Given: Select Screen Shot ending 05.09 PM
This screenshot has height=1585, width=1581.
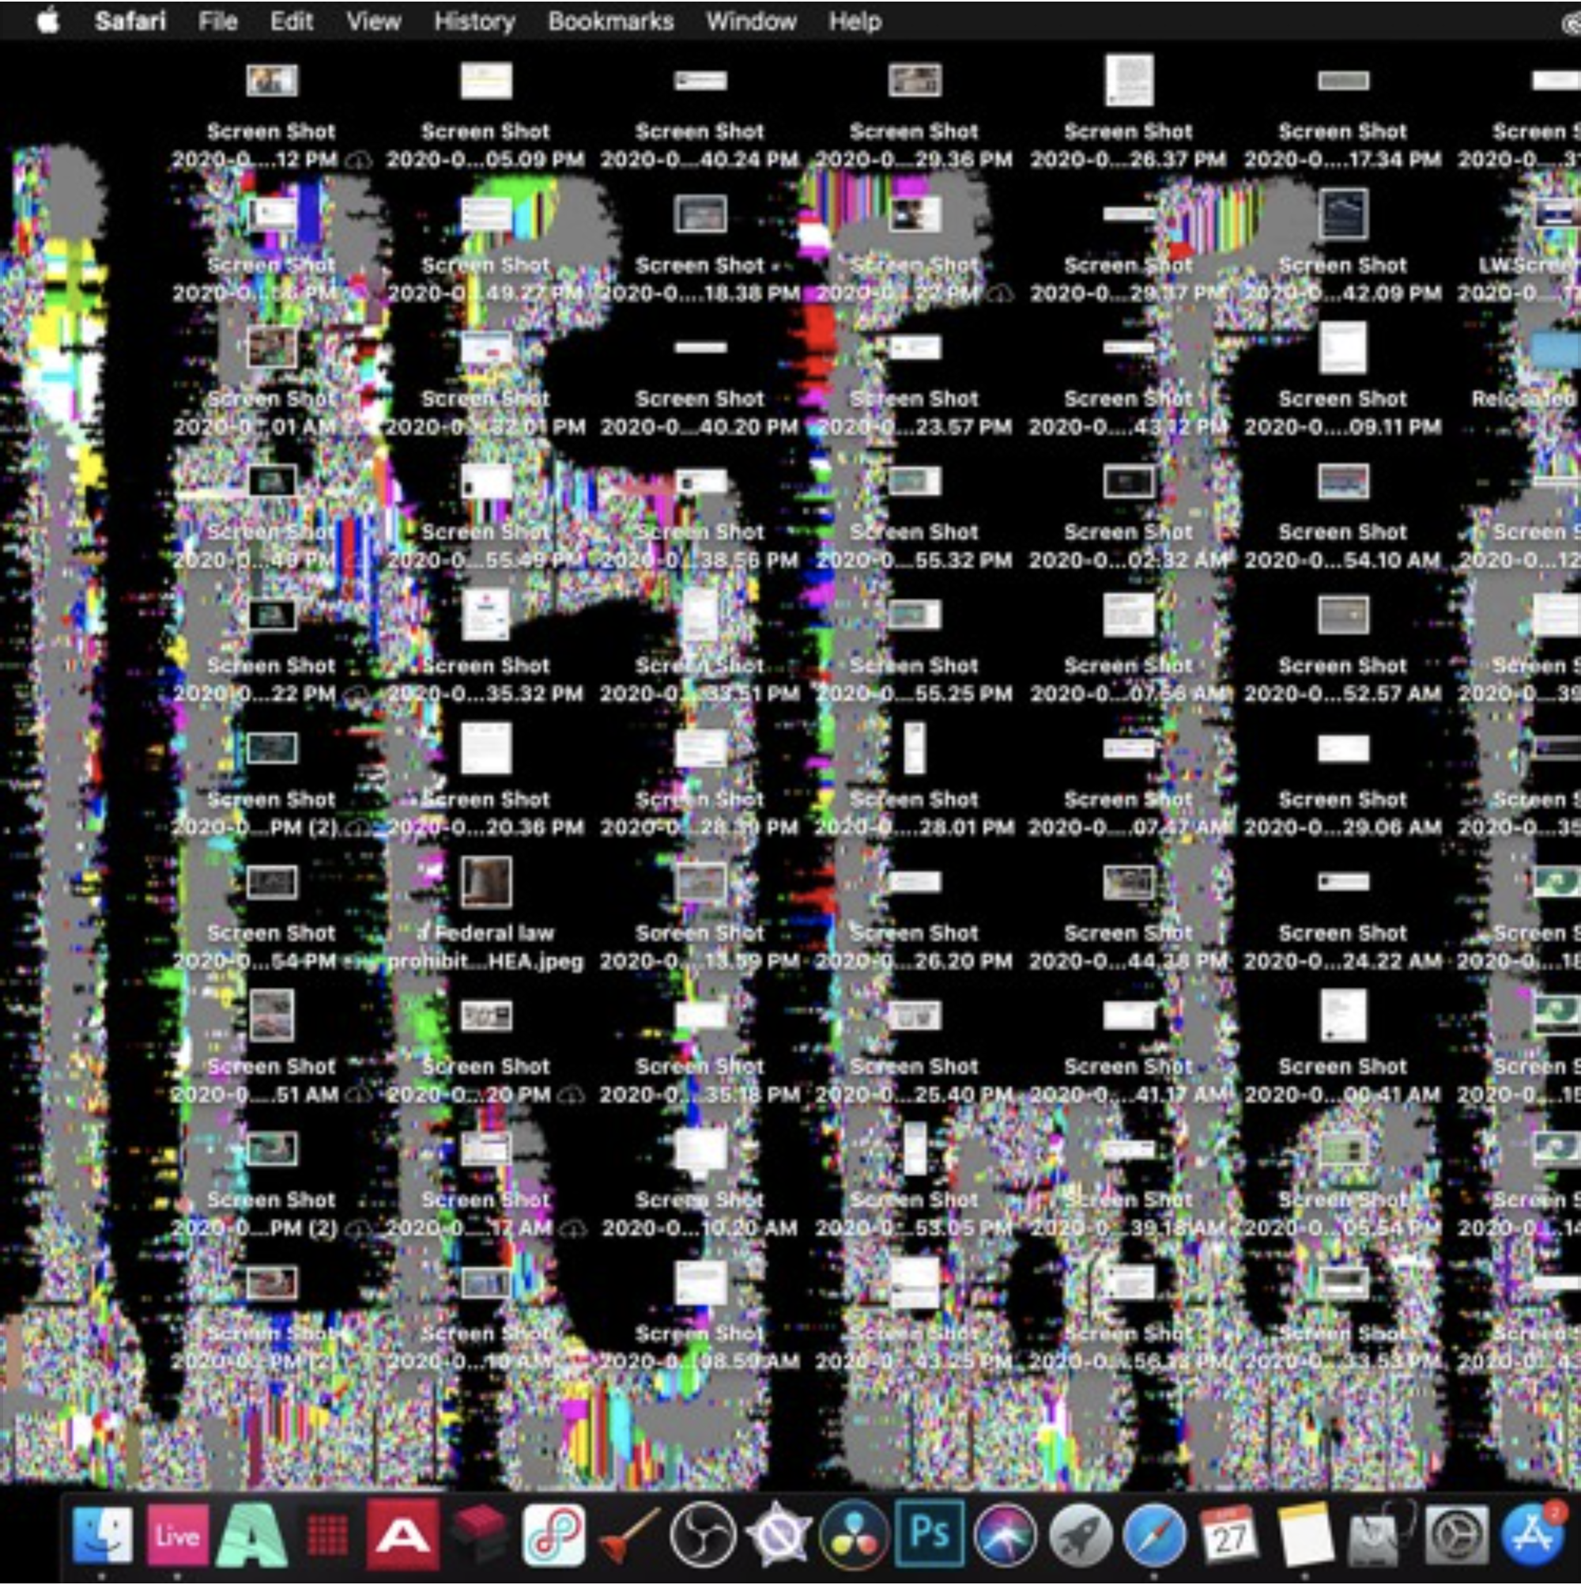Looking at the screenshot, I should [x=486, y=82].
